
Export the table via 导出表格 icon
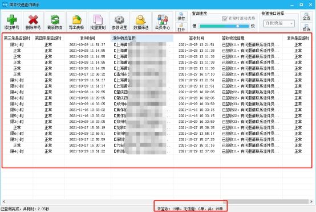point(76,22)
